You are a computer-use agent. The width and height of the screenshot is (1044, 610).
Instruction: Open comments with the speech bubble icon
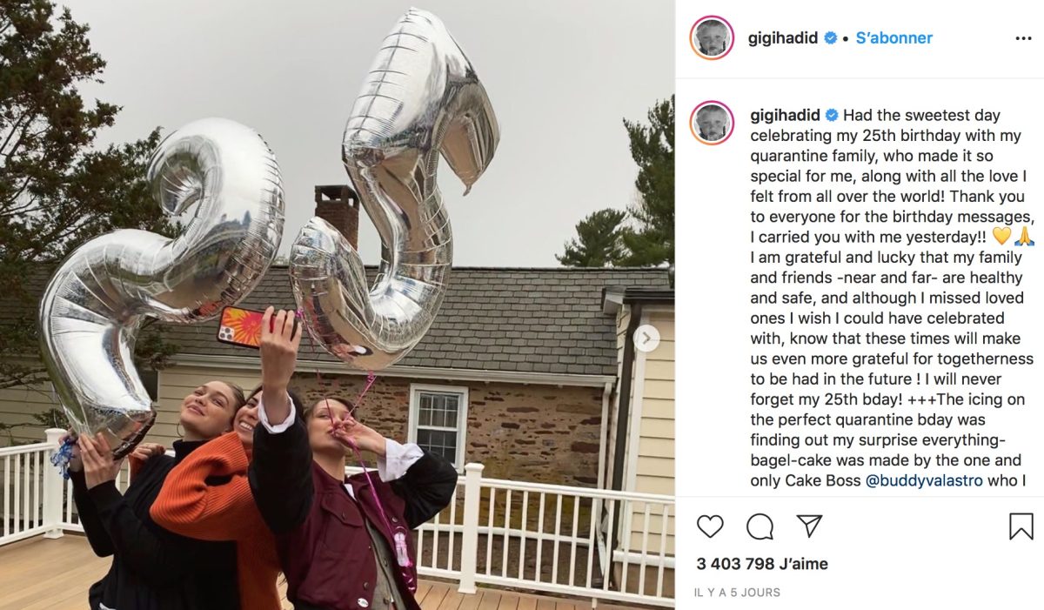(760, 526)
